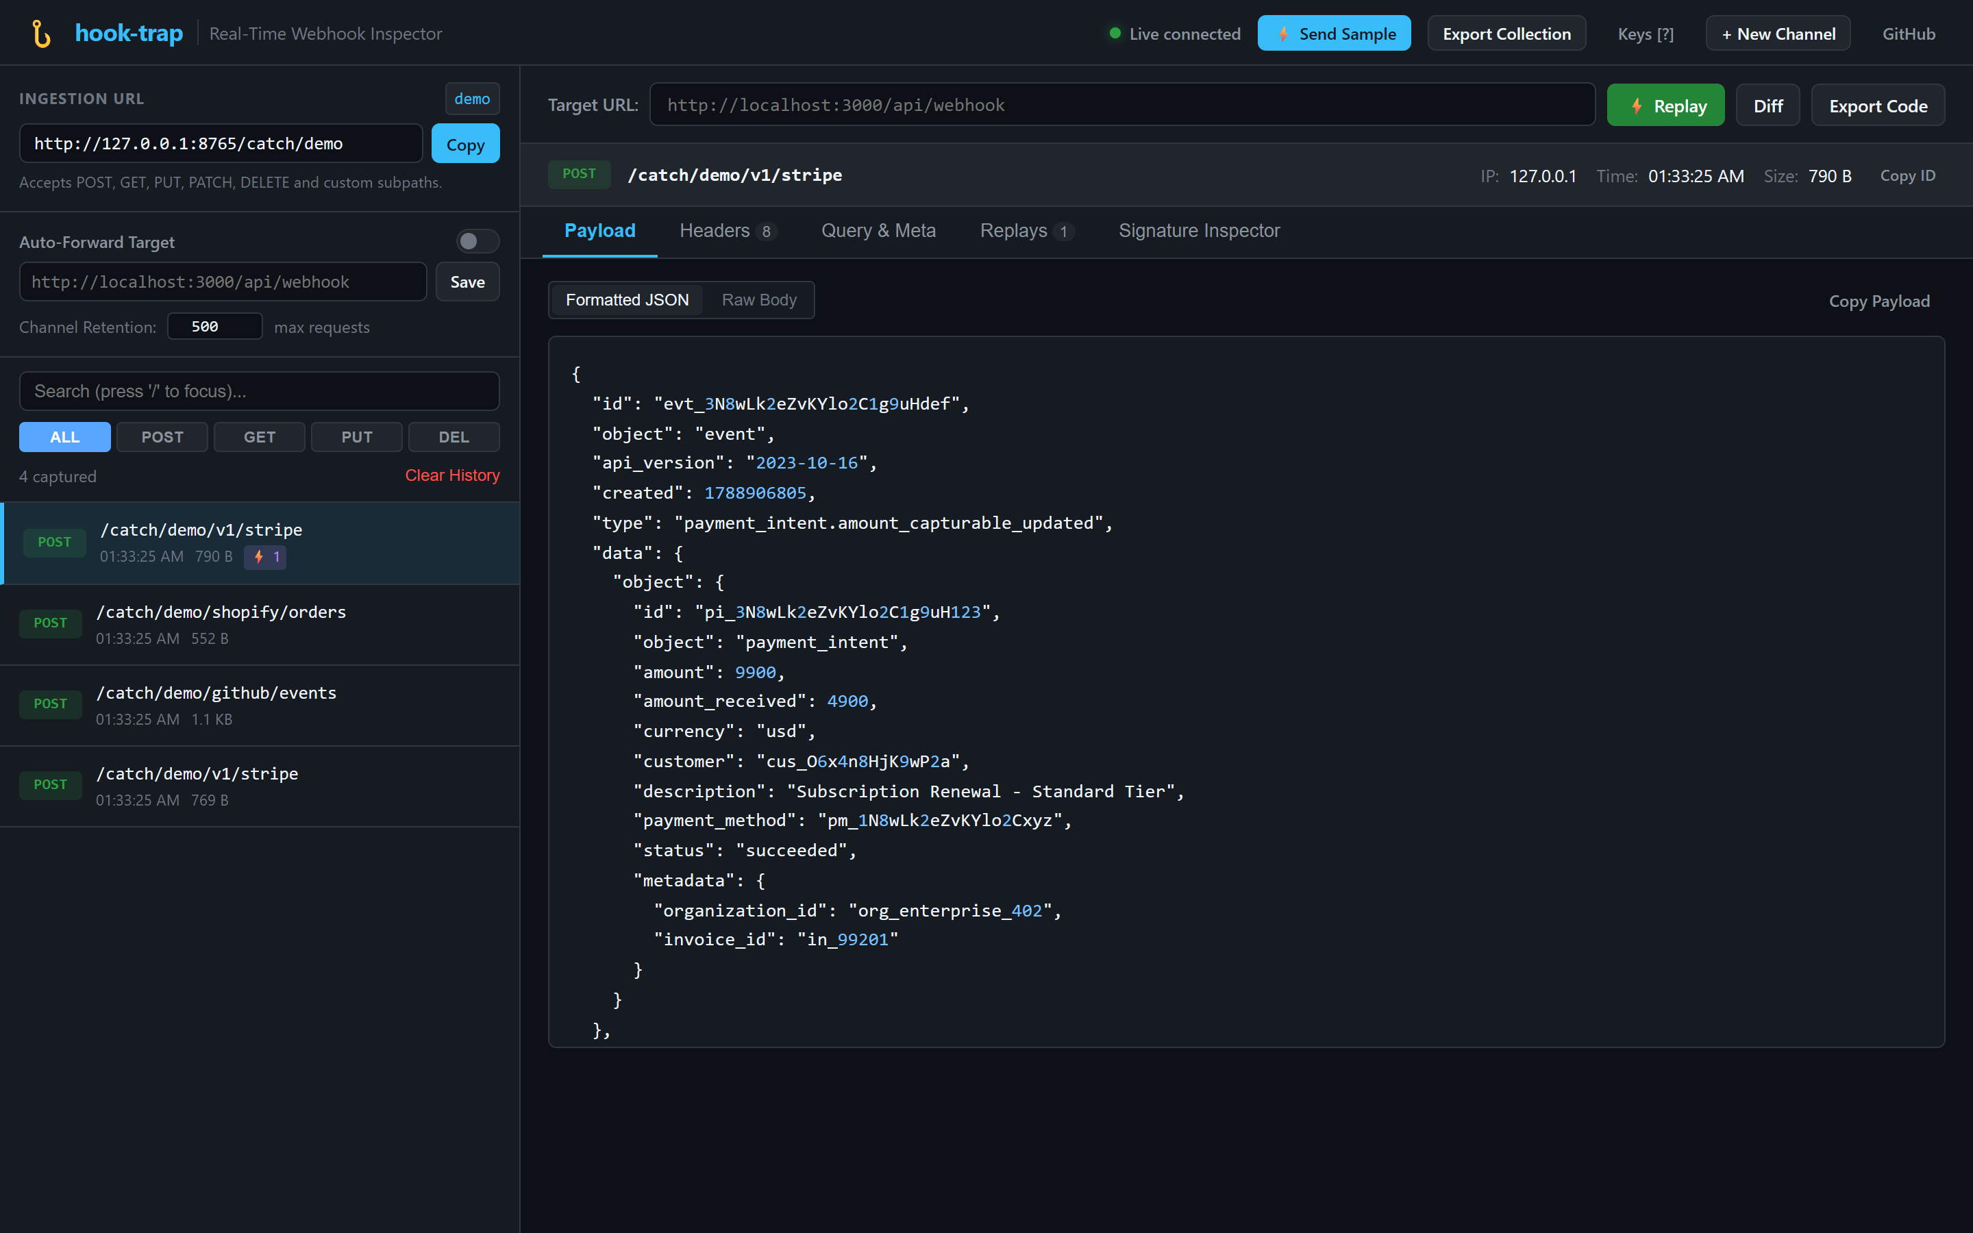Screen dimensions: 1973x1233
Task: Click the replay count lightning badge on first request
Action: coord(265,557)
